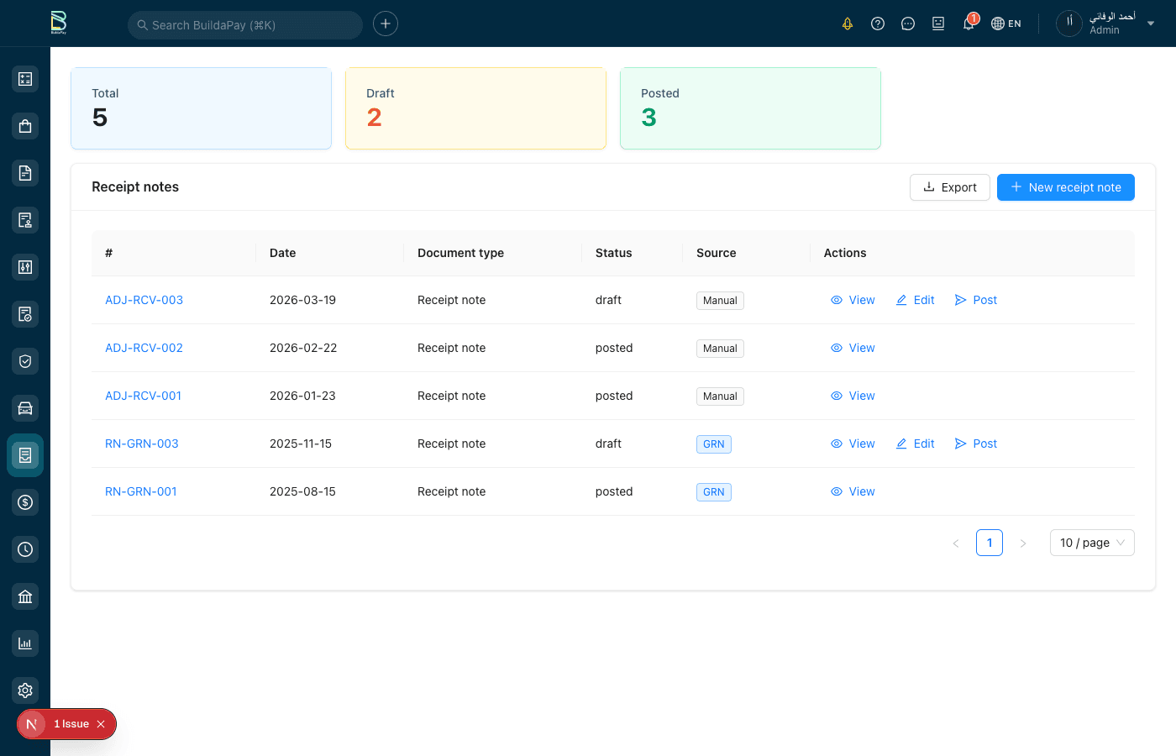
Task: Open the bar chart reports sidebar icon
Action: [25, 643]
